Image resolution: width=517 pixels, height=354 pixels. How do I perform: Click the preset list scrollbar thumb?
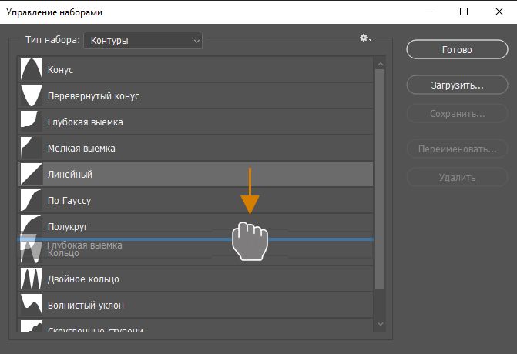pos(379,177)
